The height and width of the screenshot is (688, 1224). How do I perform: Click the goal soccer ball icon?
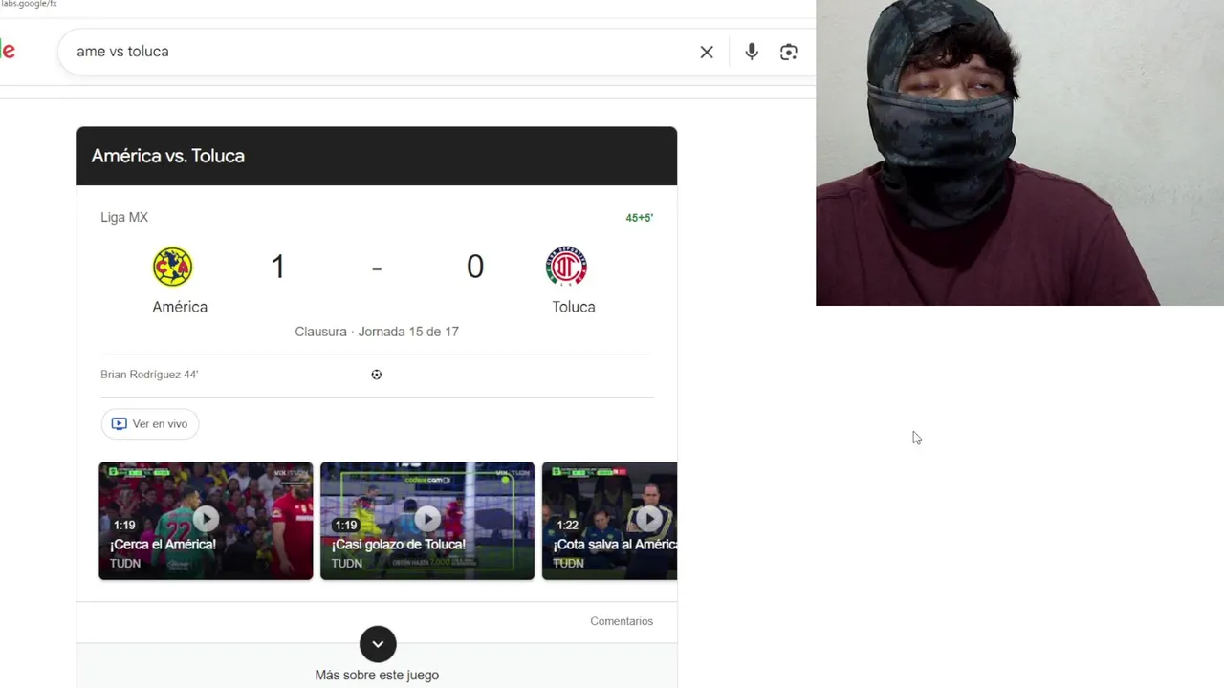pyautogui.click(x=377, y=375)
